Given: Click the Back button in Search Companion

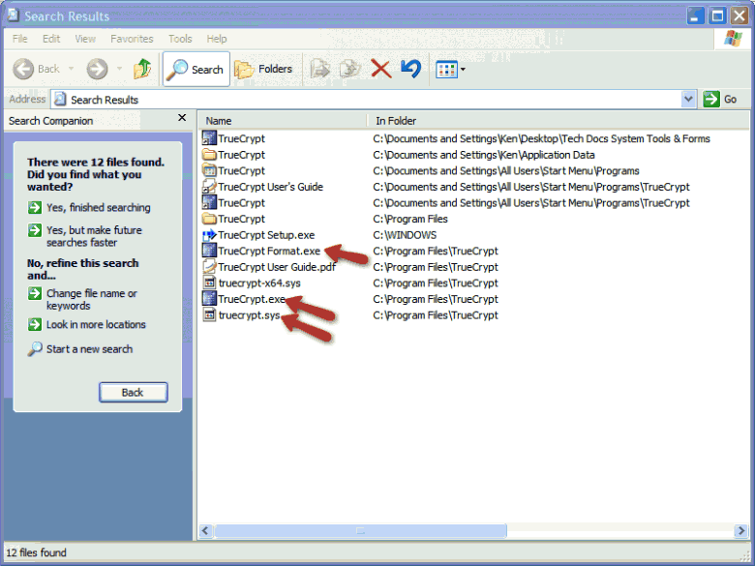Looking at the screenshot, I should [133, 392].
